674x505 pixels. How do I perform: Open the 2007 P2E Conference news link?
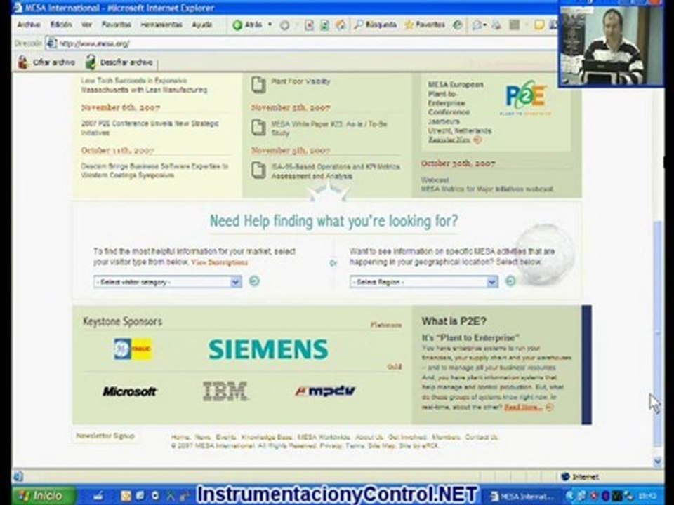click(150, 128)
